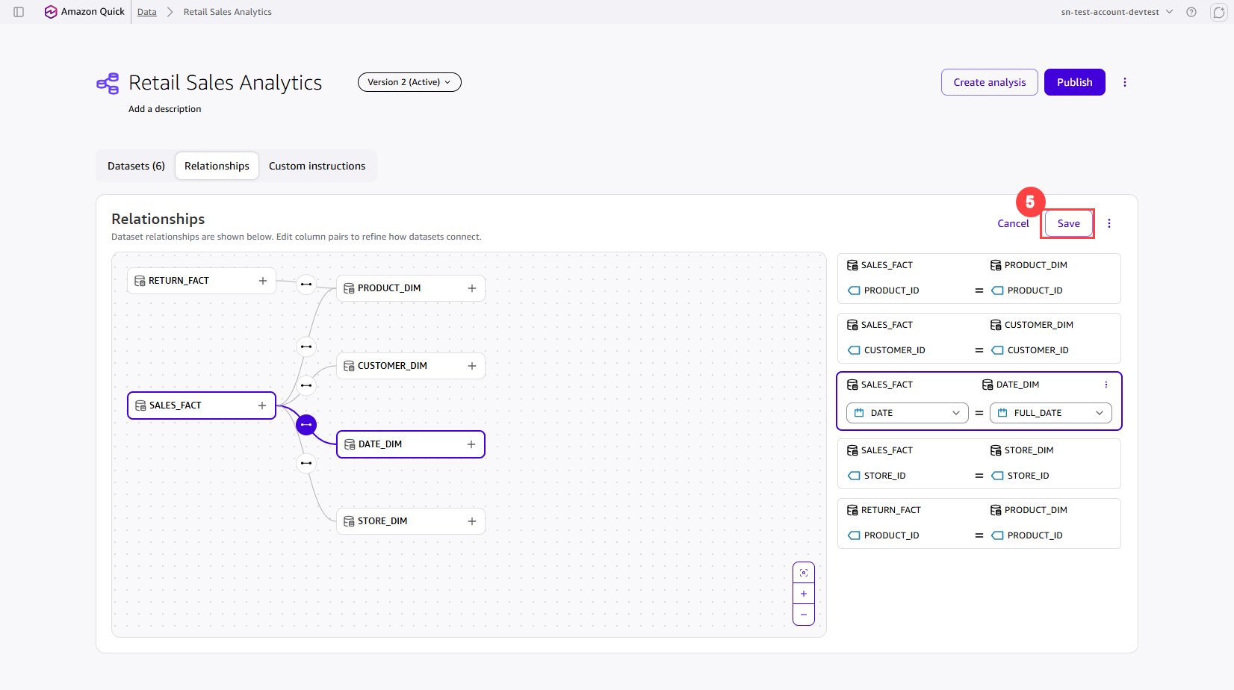Open the help question mark icon

pyautogui.click(x=1191, y=12)
